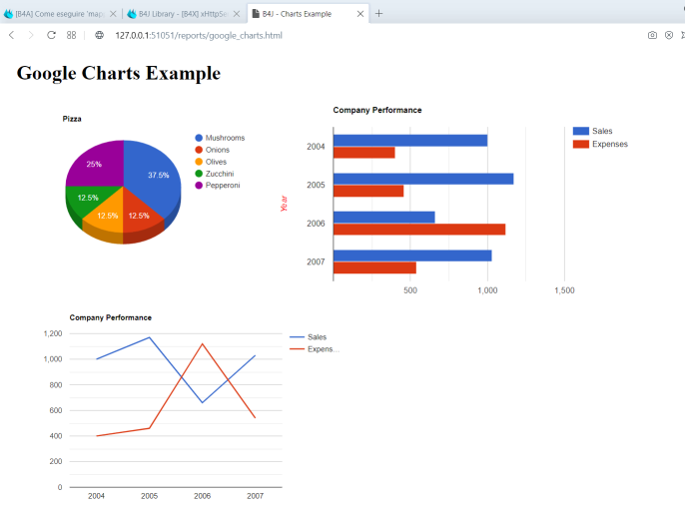Click the 2004 red Expenses bar

(363, 153)
